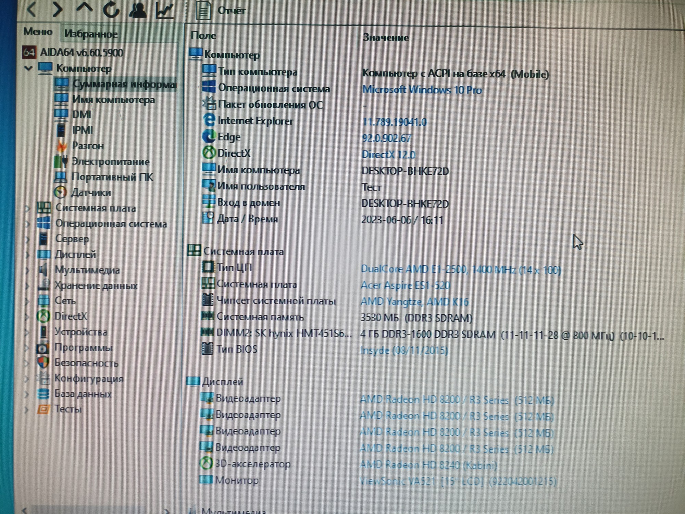685x514 pixels.
Task: Switch to the Меню tab
Action: (38, 32)
